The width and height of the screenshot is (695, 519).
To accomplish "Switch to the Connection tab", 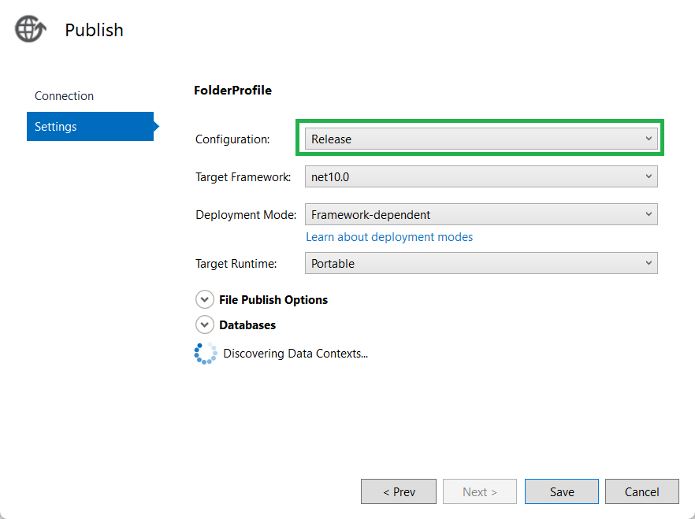I will (x=64, y=95).
